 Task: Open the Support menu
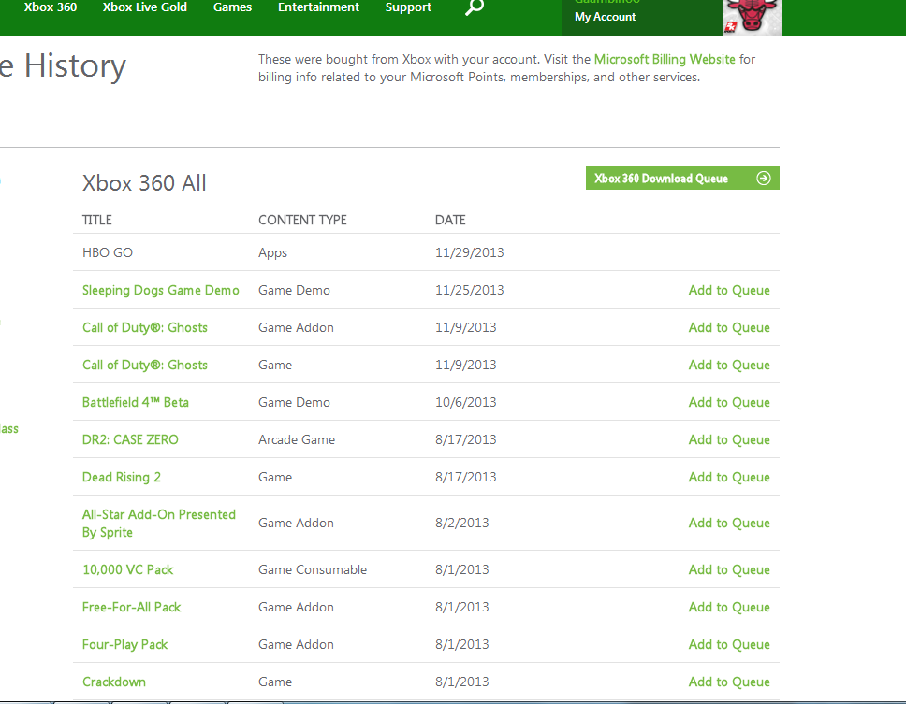point(408,7)
